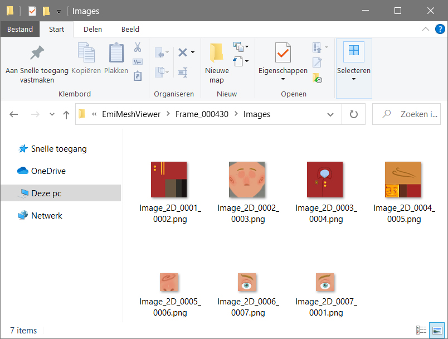Navigate to Frame_000430 in breadcrumb

(202, 114)
